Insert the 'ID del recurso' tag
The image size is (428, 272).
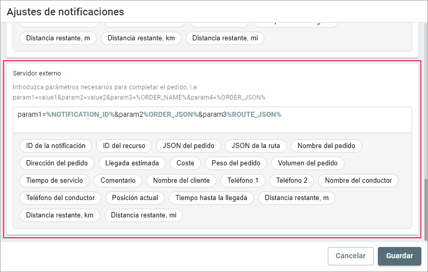(124, 146)
